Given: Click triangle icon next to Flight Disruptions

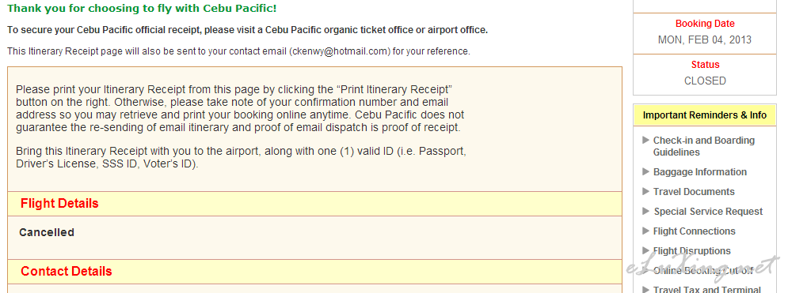Looking at the screenshot, I should pyautogui.click(x=646, y=250).
